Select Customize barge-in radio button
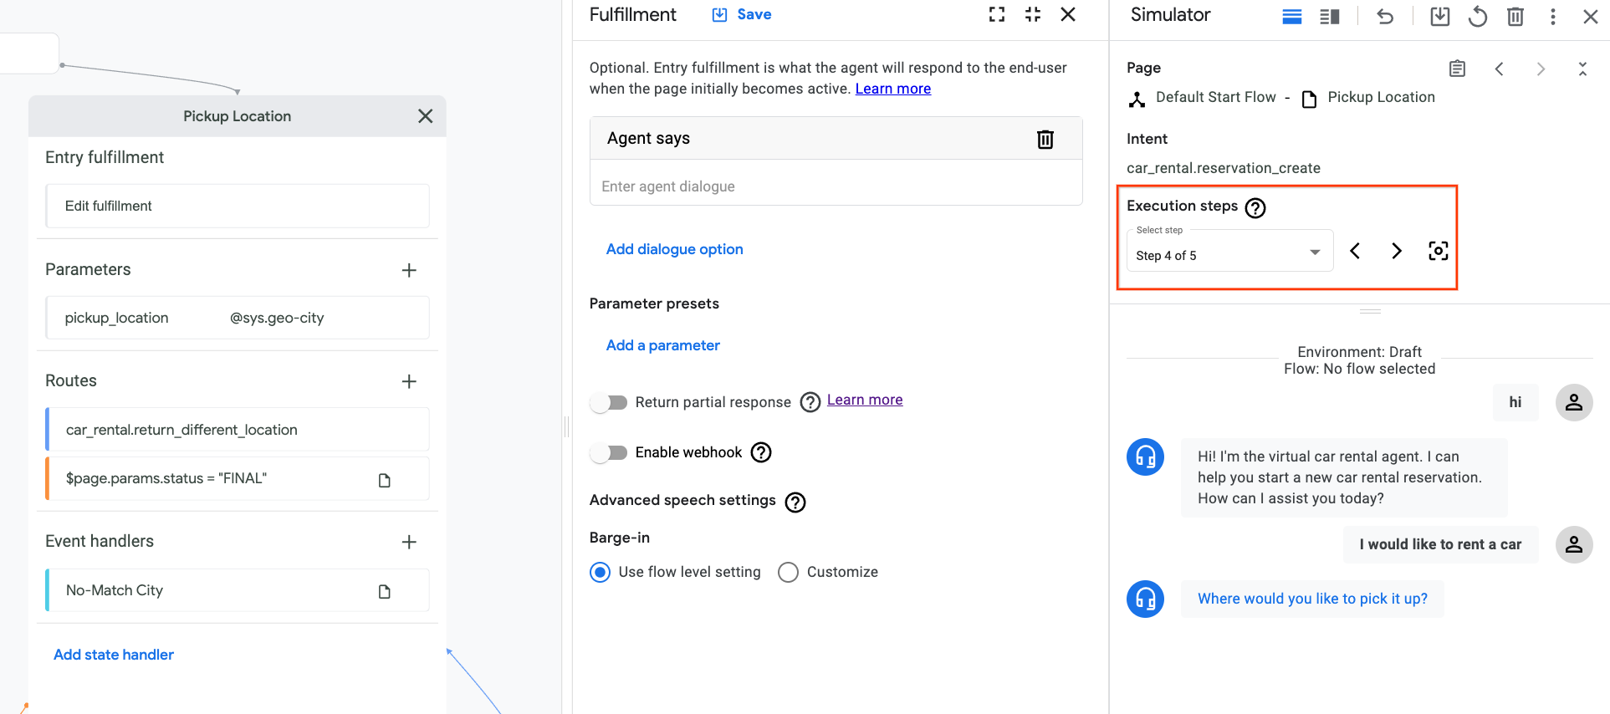The image size is (1610, 714). pyautogui.click(x=788, y=573)
